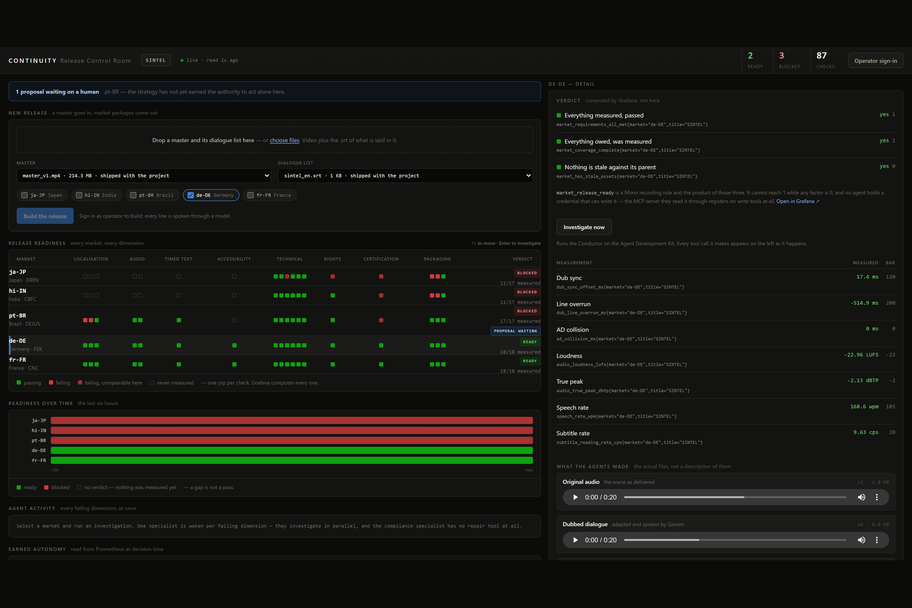
Task: Click the Investigate now button
Action: click(584, 227)
